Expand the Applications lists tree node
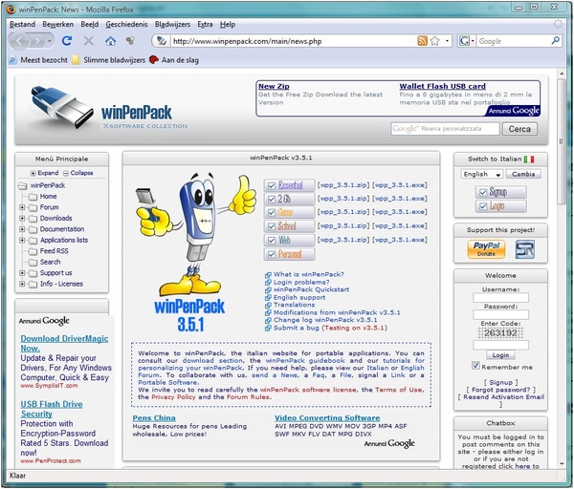This screenshot has height=489, width=574. 22,240
